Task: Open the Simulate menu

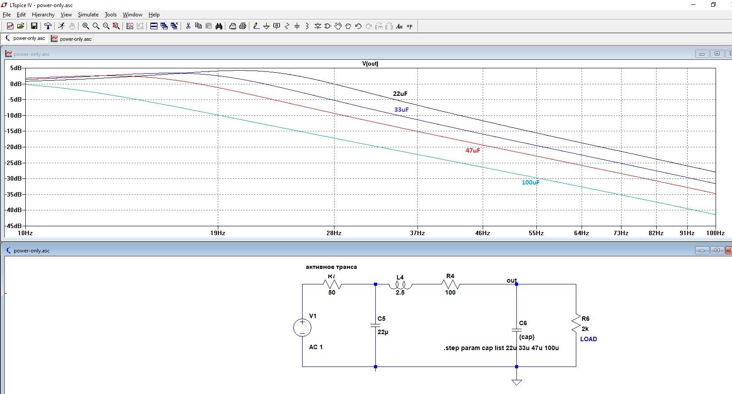Action: (88, 15)
